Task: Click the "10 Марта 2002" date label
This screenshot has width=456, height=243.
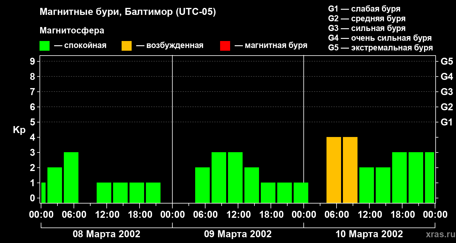Action: 369,234
